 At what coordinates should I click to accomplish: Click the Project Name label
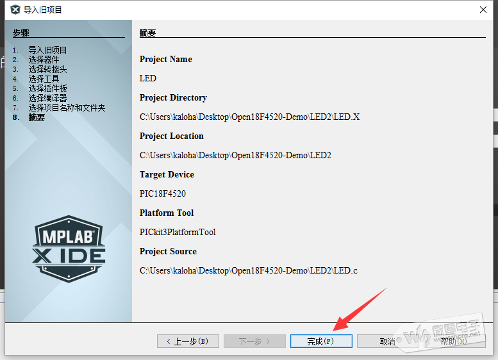click(166, 59)
